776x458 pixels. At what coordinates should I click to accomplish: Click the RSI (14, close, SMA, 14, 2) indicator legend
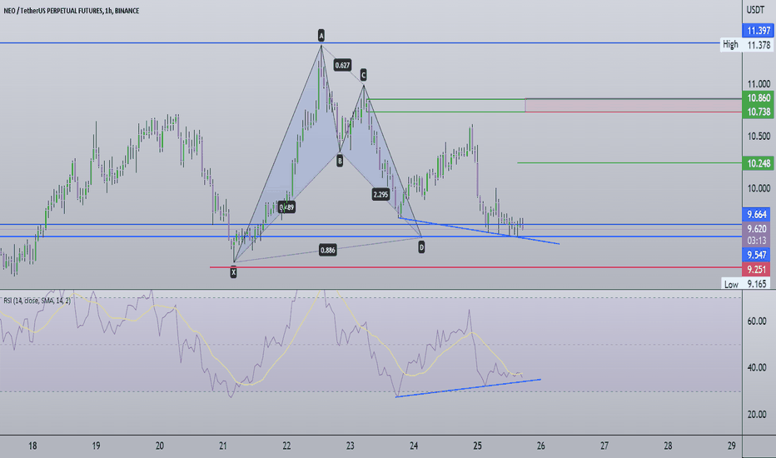pyautogui.click(x=37, y=301)
